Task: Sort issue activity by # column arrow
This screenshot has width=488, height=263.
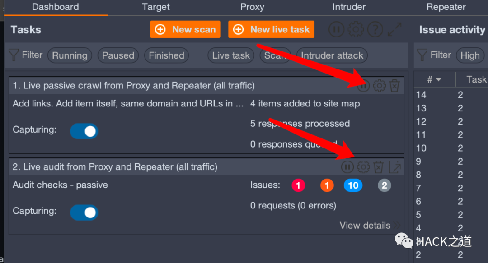Action: coord(438,79)
